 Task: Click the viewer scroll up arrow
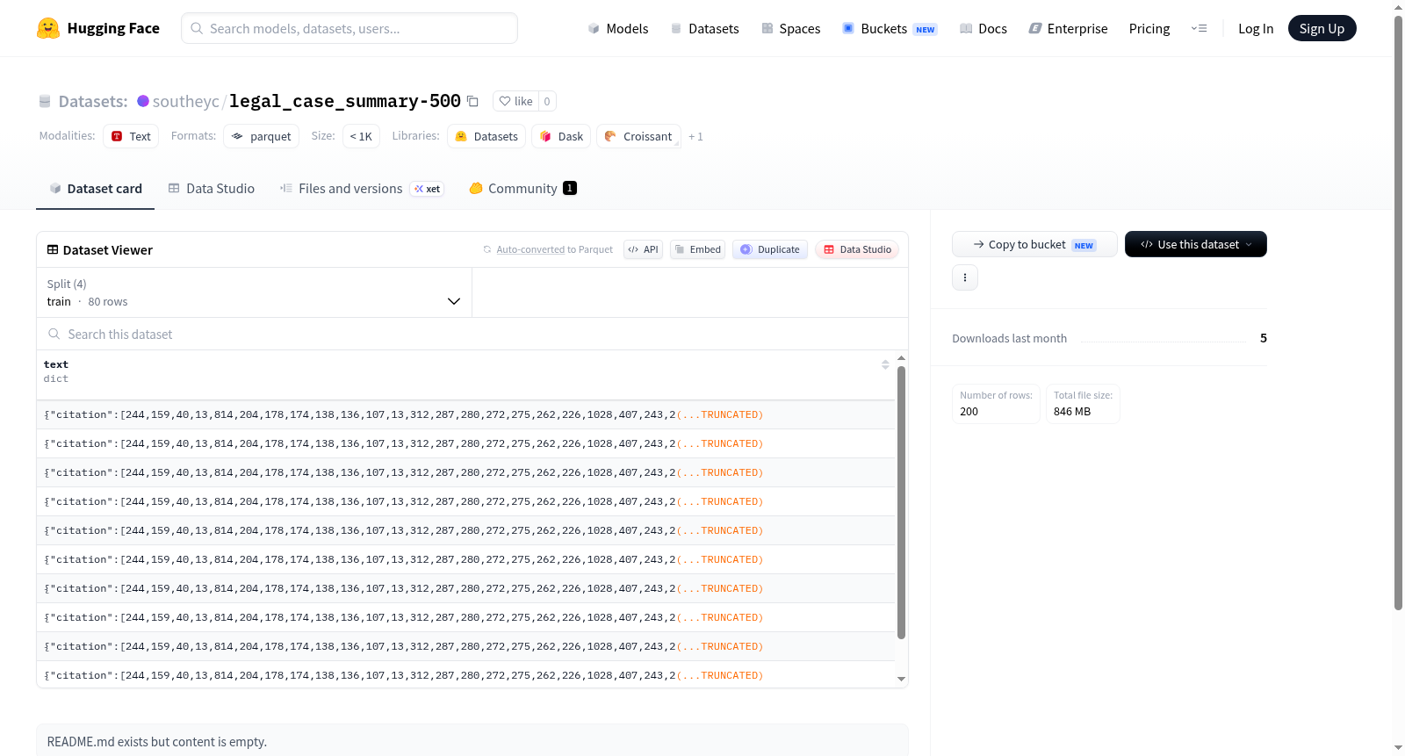[901, 358]
